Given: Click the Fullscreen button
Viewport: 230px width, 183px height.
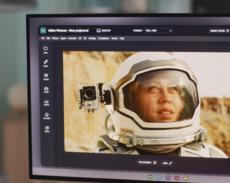Looking at the screenshot, I should tap(147, 162).
